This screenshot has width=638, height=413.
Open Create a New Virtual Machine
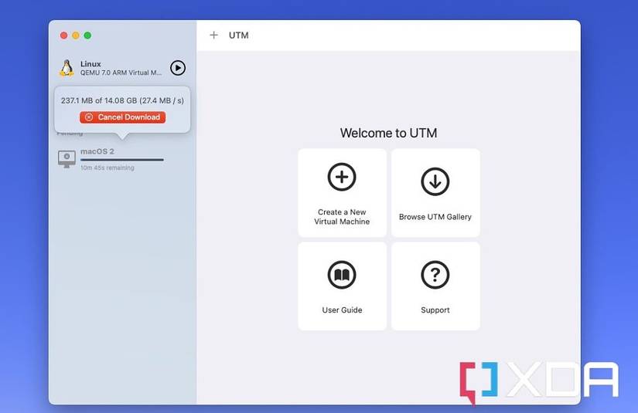[342, 193]
